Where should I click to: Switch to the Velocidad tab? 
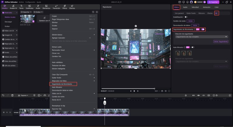click(x=195, y=7)
